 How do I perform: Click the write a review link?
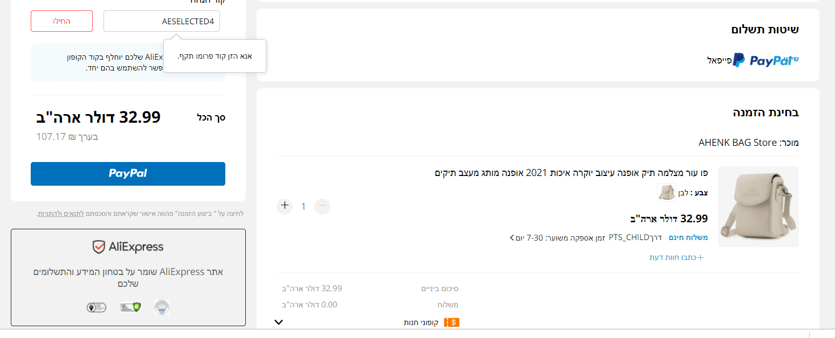pyautogui.click(x=677, y=257)
